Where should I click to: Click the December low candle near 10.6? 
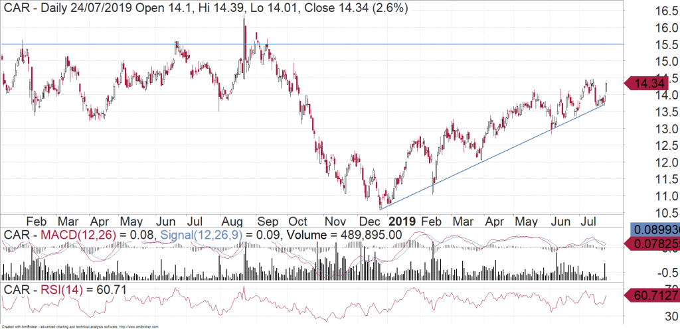(x=380, y=202)
